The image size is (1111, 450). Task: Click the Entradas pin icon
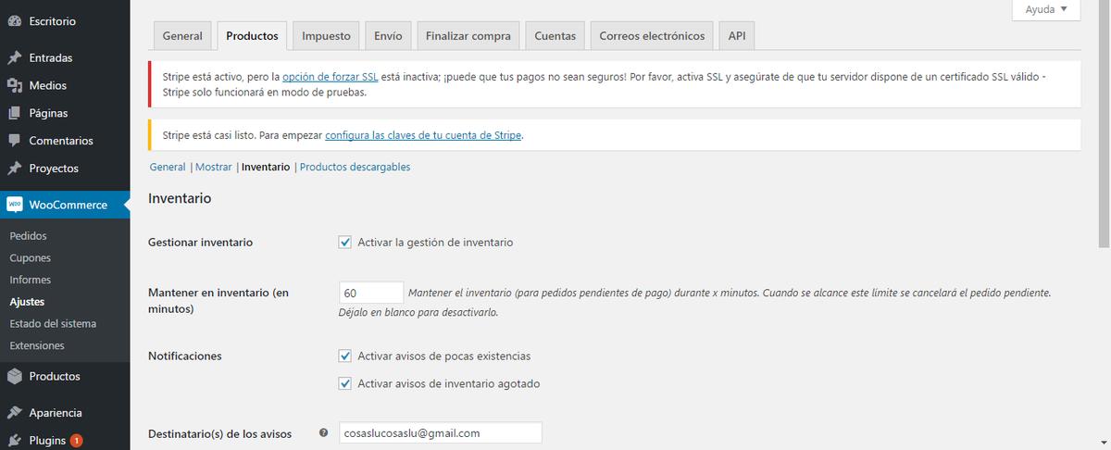point(14,57)
